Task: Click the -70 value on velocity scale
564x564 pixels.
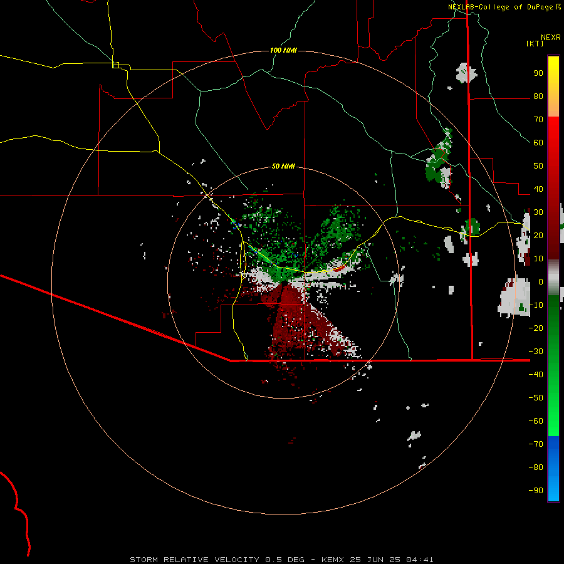Action: point(536,444)
